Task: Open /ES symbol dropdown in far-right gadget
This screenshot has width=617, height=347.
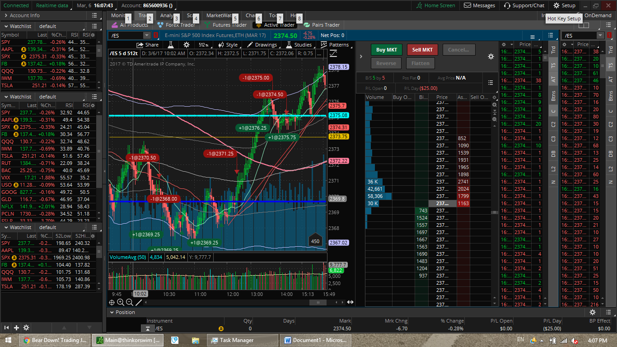Action: point(600,35)
